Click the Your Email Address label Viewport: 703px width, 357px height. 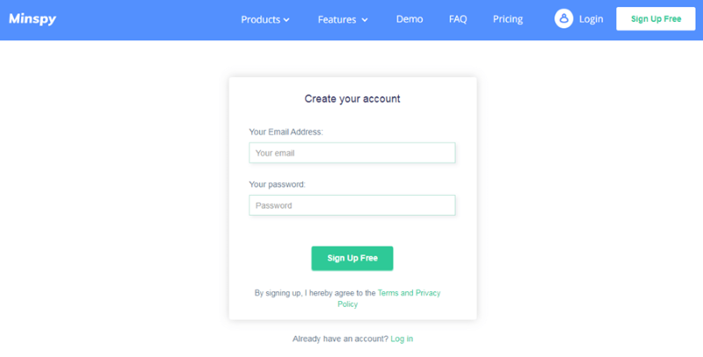(286, 132)
